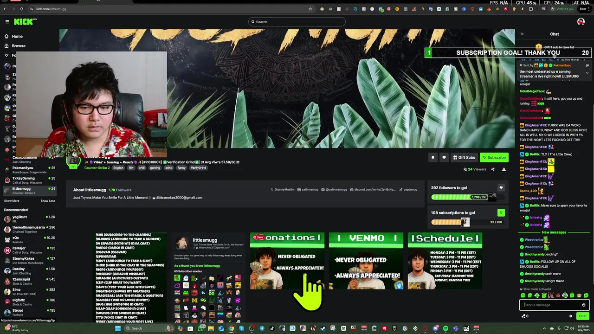Screen dimensions: 594x334
Task: Click the chat commands list panel
Action: pyautogui.click(x=130, y=278)
